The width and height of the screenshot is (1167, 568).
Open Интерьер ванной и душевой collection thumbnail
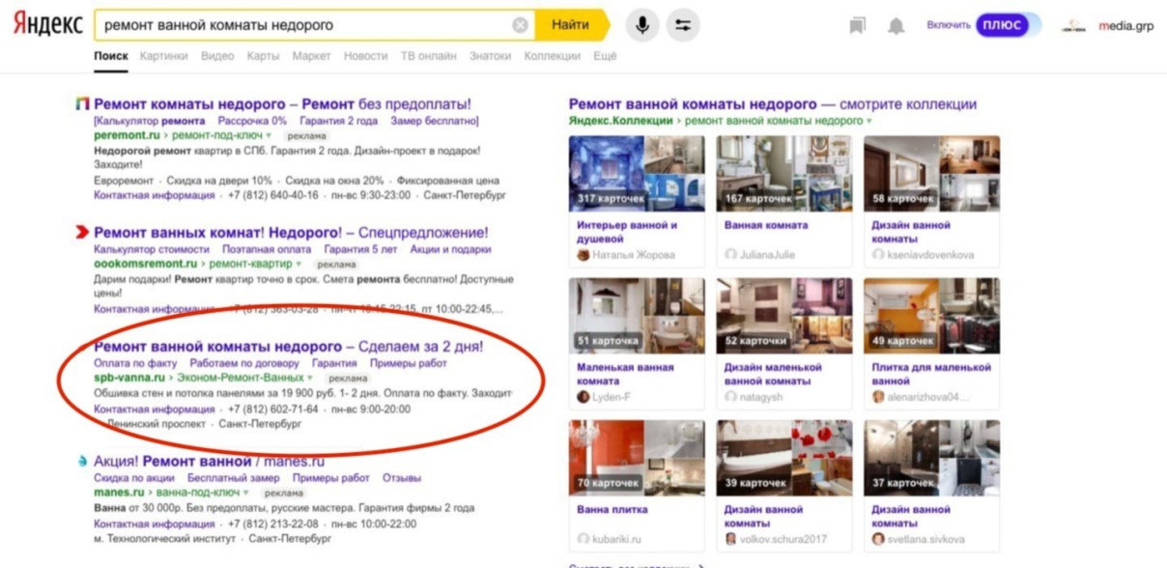click(638, 173)
